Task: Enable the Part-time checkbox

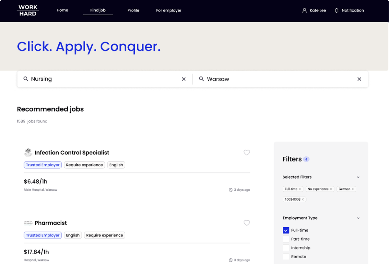Action: pos(286,239)
